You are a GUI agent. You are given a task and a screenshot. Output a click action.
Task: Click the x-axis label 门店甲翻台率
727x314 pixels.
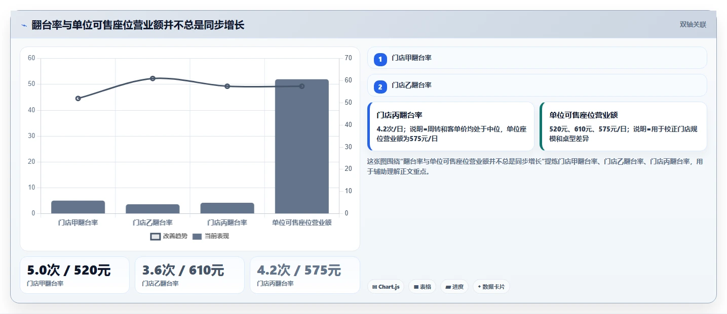[78, 222]
